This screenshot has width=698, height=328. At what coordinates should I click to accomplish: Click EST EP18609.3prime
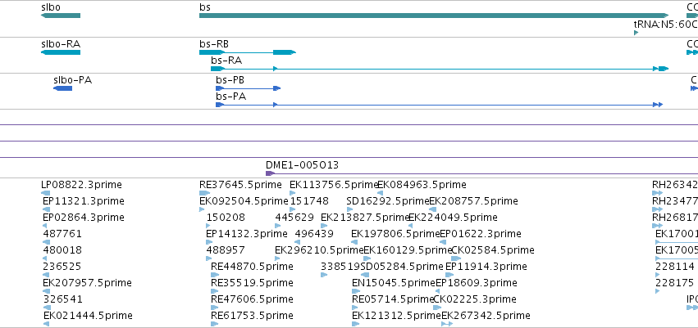477,283
